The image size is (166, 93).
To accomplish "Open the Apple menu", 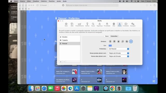I will [x=11, y=1].
